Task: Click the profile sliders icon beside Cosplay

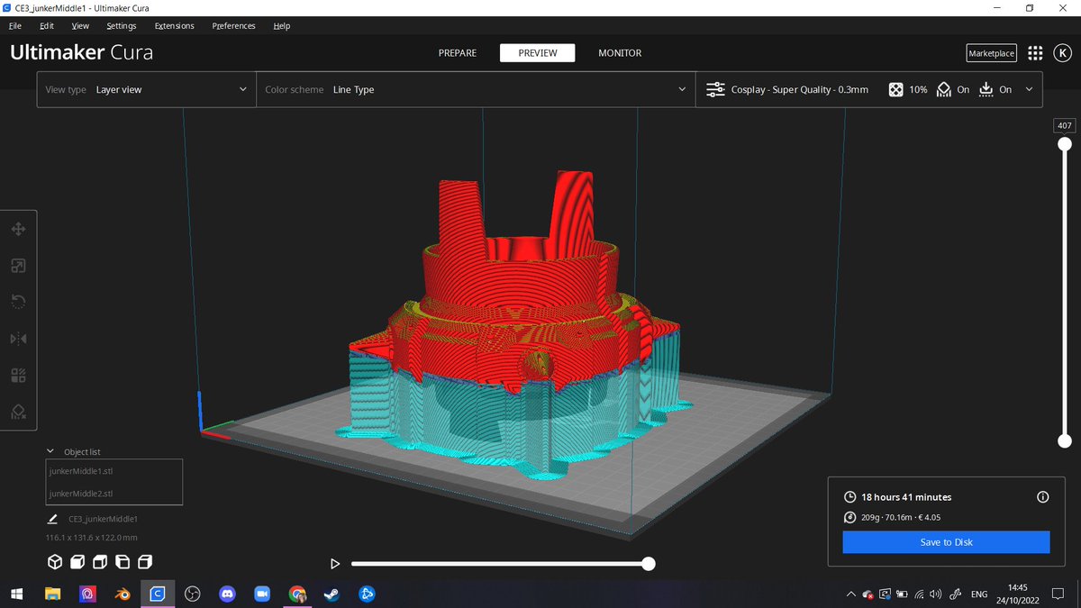Action: pyautogui.click(x=715, y=89)
